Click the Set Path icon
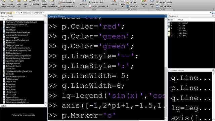 pyautogui.click(x=128, y=3)
